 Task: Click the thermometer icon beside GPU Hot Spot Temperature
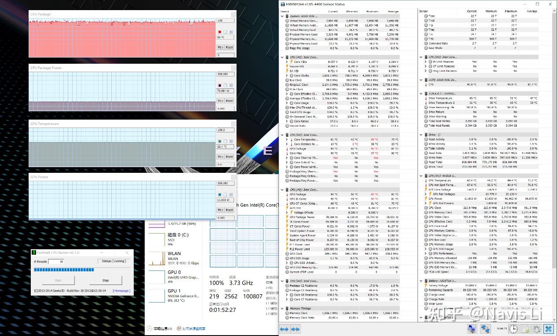click(427, 185)
